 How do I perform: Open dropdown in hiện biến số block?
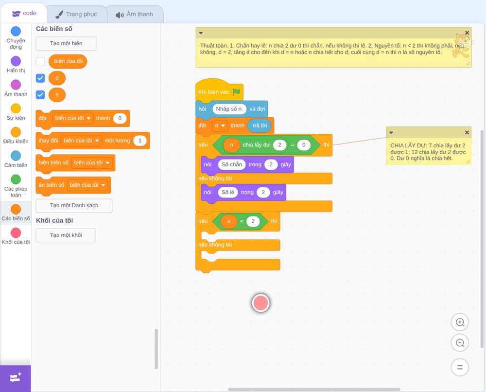click(92, 162)
